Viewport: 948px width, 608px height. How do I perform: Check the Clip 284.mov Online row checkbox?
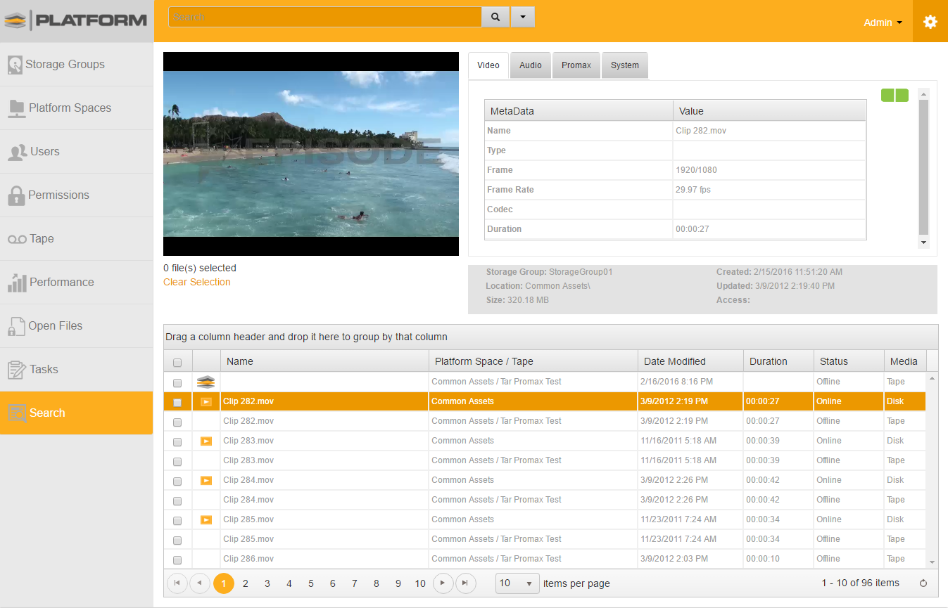[x=177, y=481]
